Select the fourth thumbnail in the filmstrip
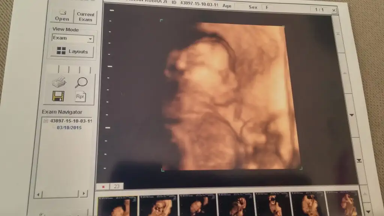Screen dimensions: 384x216 pos(235,205)
